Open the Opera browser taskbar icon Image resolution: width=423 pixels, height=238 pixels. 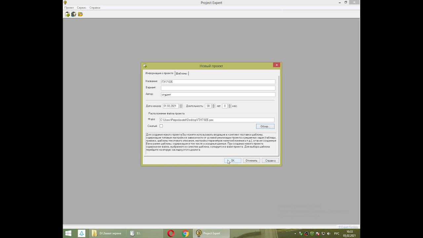171,233
